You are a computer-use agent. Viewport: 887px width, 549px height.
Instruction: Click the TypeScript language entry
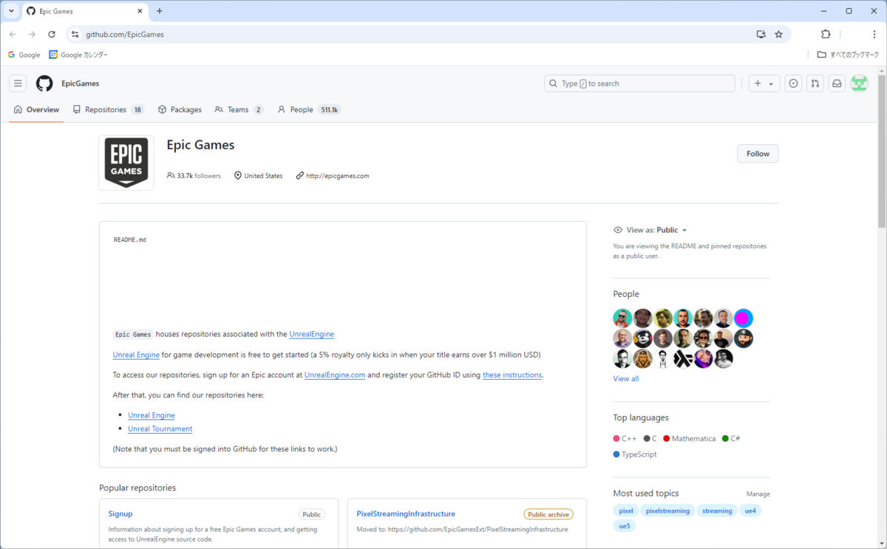[635, 454]
